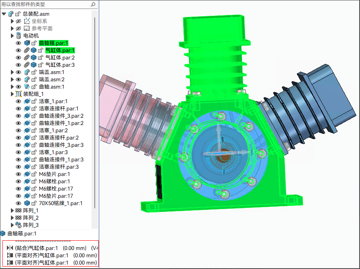This screenshot has width=360, height=269.
Task: Click the 总装配.asm assembly icon
Action: pos(11,14)
